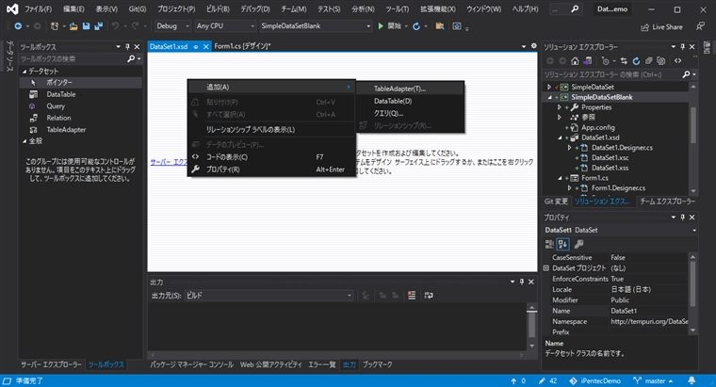Viewport: 716px width, 387px height.
Task: Expand the Properties folder in Solution Explorer
Action: click(x=560, y=107)
